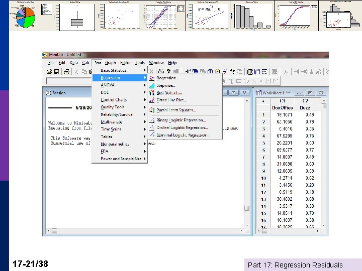Image resolution: width=362 pixels, height=271 pixels.
Task: Expand the Control Charts submenu
Action: (x=120, y=100)
